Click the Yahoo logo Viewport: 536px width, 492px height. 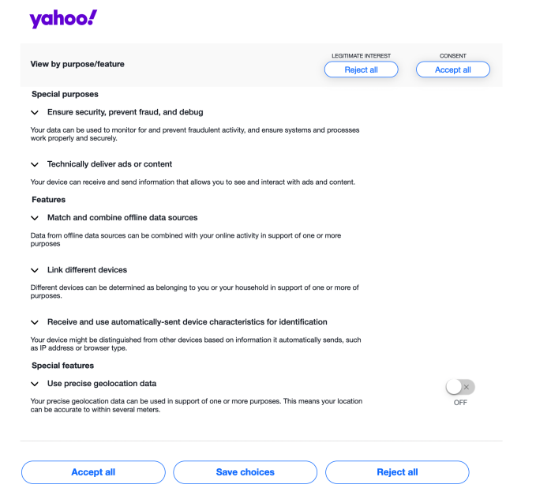(63, 19)
